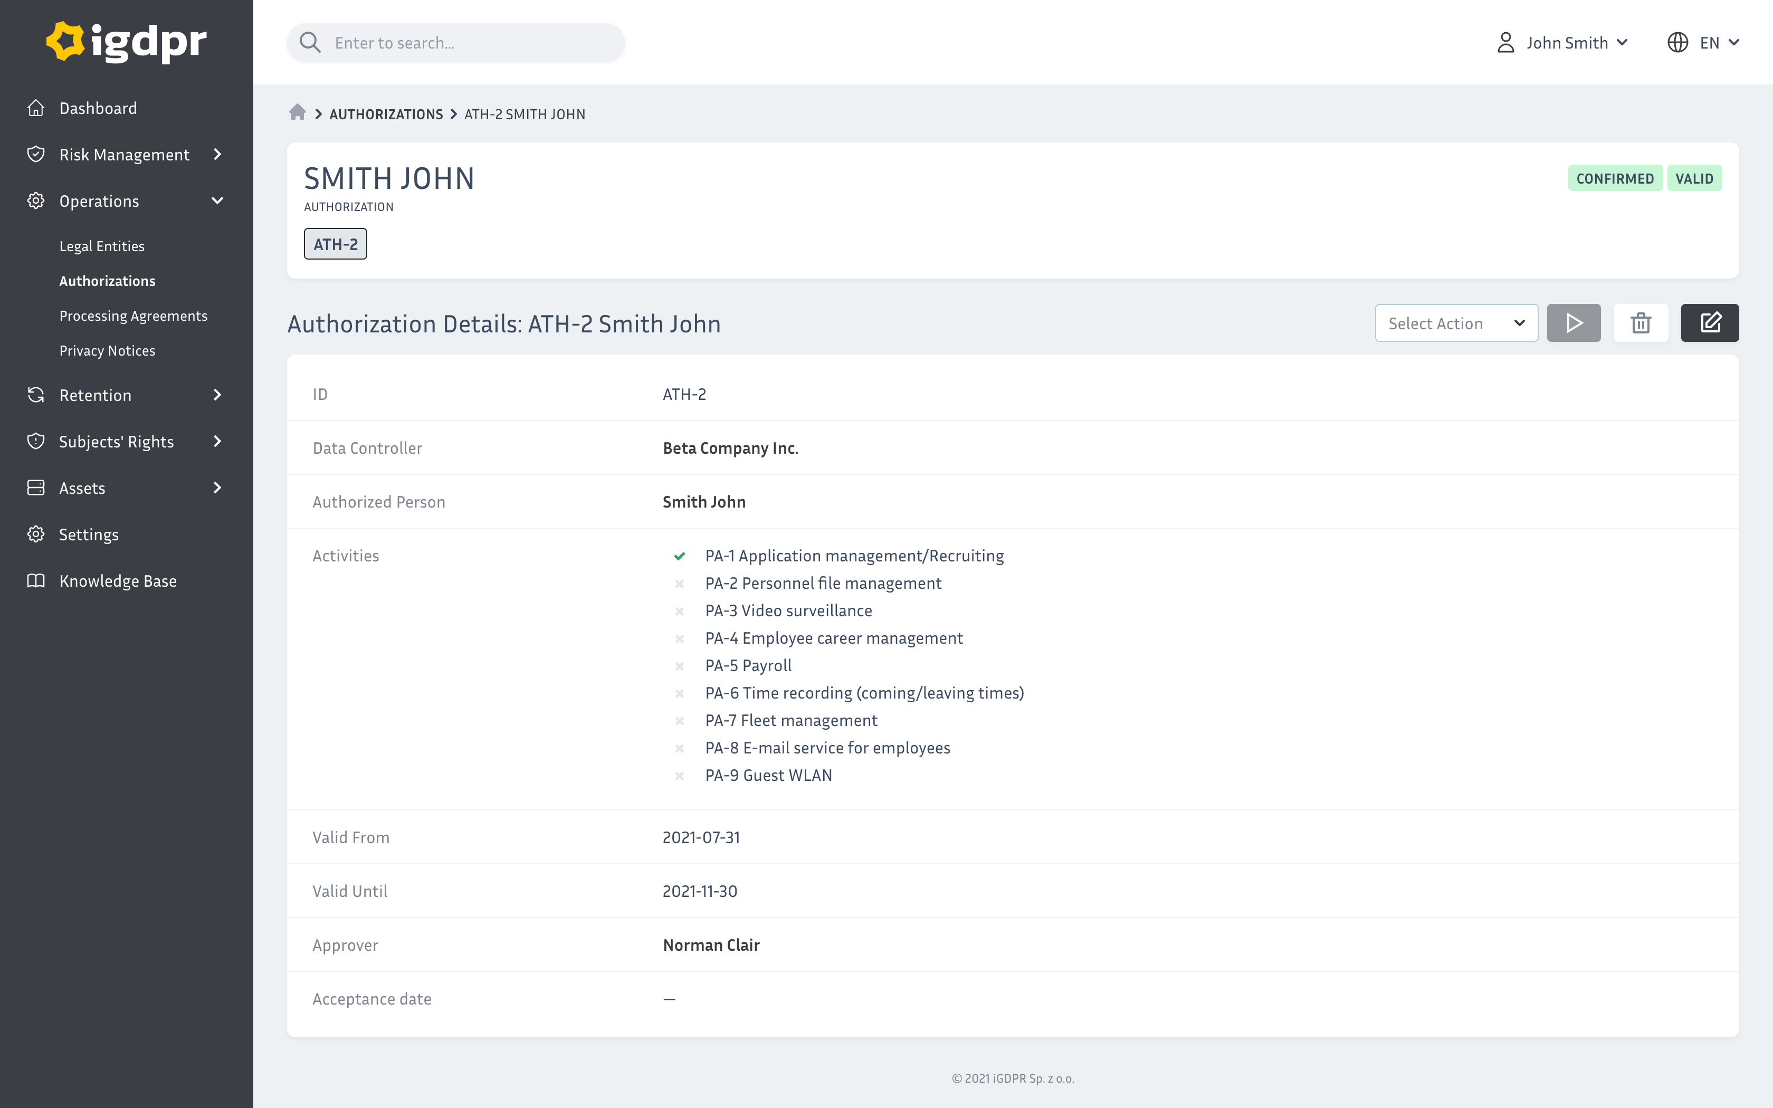Open the Select Action dropdown

1456,322
